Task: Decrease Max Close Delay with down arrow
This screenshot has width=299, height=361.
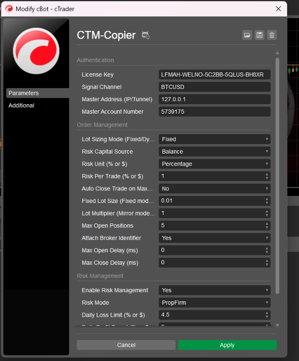Action: (267, 265)
